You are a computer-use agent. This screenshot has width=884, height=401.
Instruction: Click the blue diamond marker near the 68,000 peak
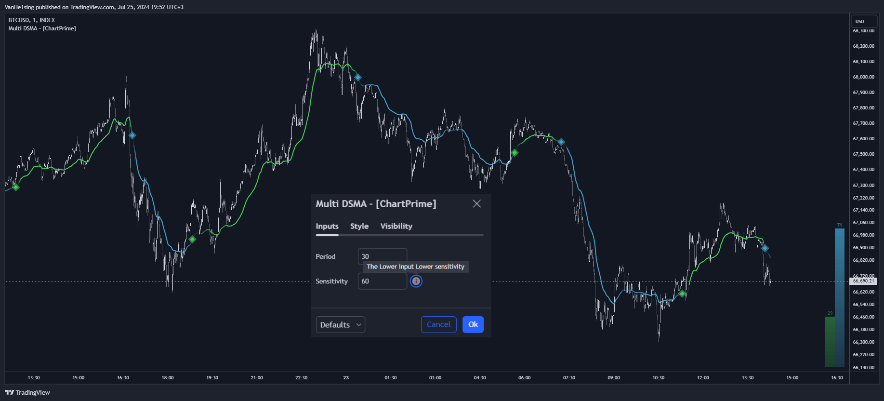coord(358,77)
